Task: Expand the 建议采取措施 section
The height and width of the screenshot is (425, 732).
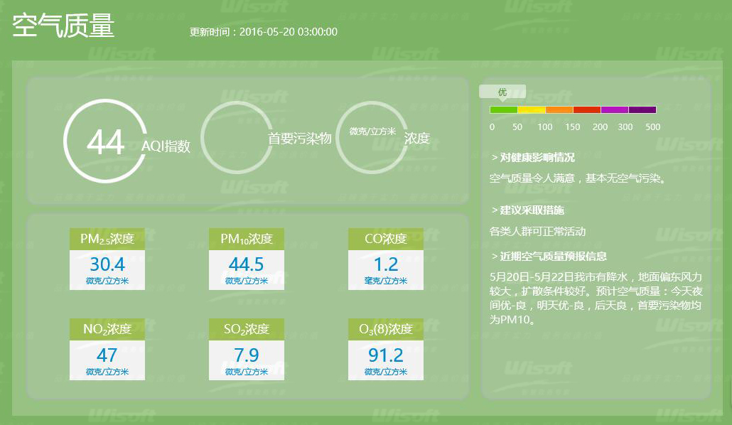Action: coord(527,210)
